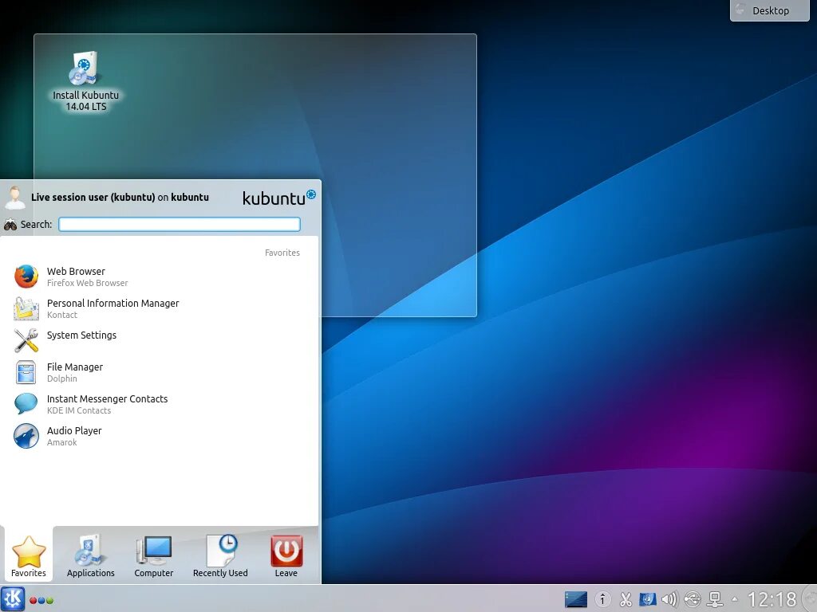Click the Show Desktop tray icon
Screen dimensions: 817x612
point(576,599)
